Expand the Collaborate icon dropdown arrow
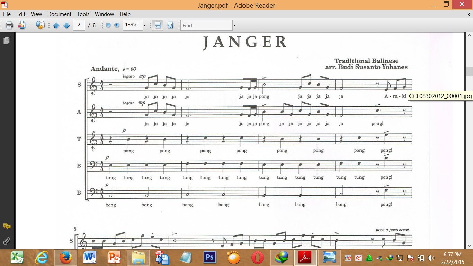 coord(28,25)
